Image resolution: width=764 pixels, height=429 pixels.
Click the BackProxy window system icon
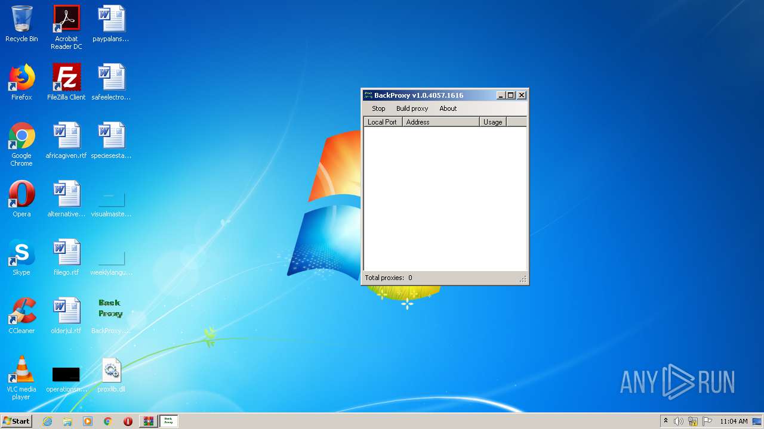368,95
